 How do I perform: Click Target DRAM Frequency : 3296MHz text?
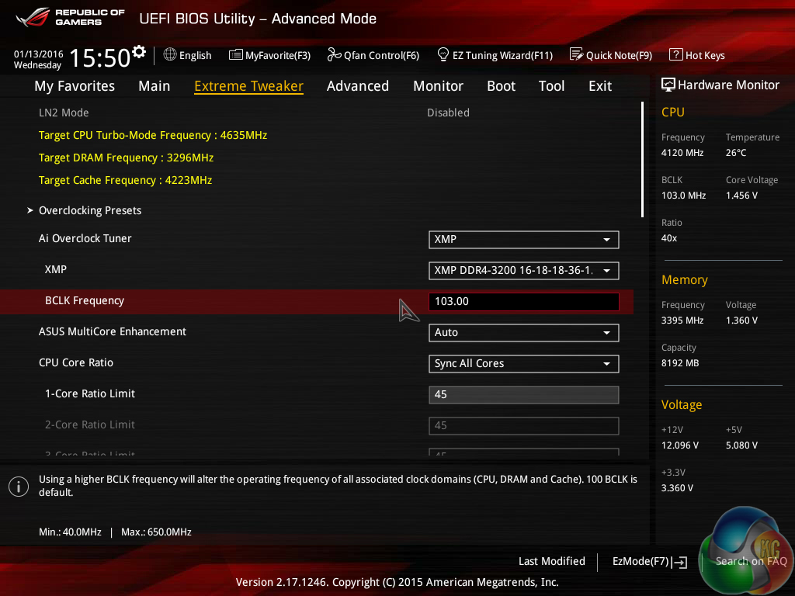(126, 158)
